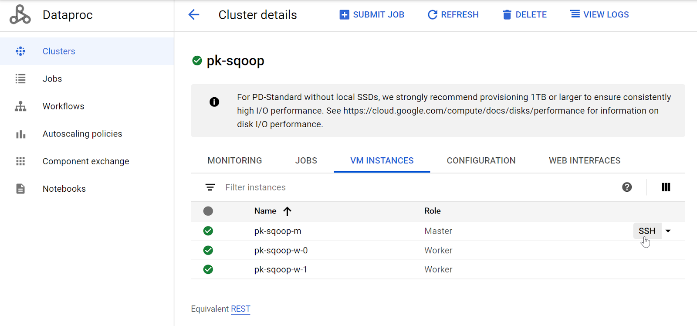The image size is (697, 326).
Task: Open View Logs
Action: click(x=599, y=14)
